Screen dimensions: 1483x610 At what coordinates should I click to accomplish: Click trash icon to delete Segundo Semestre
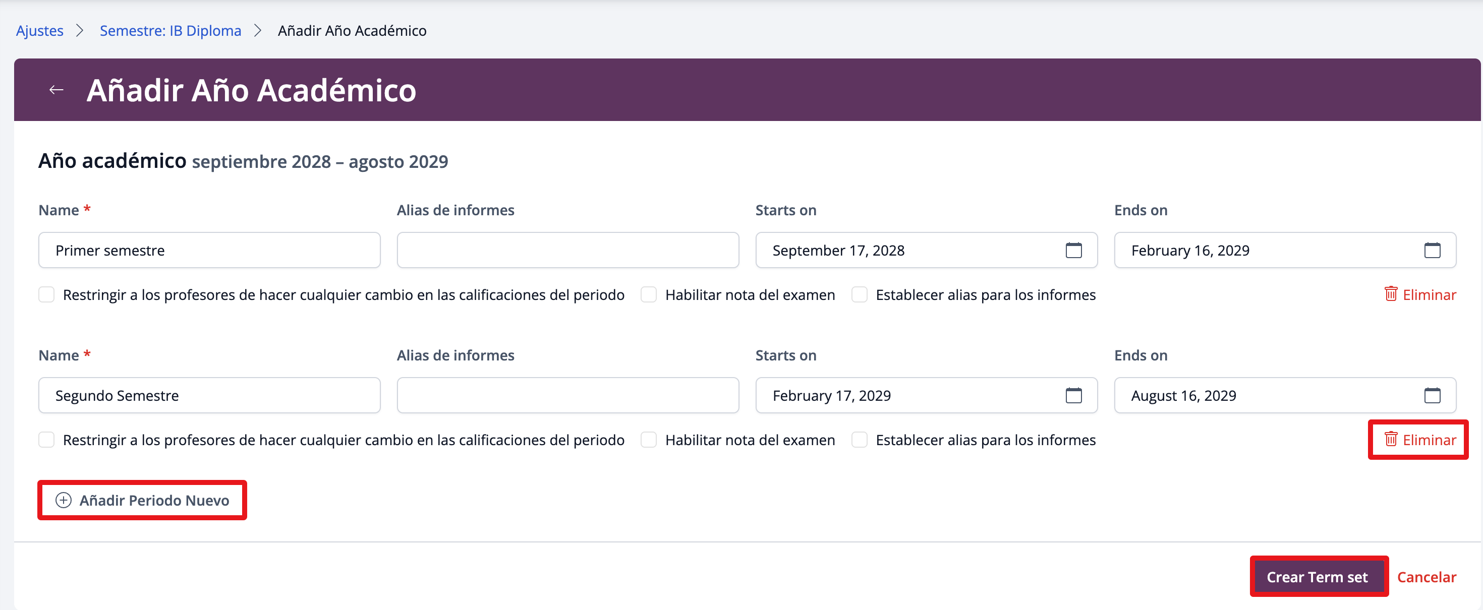[1390, 439]
